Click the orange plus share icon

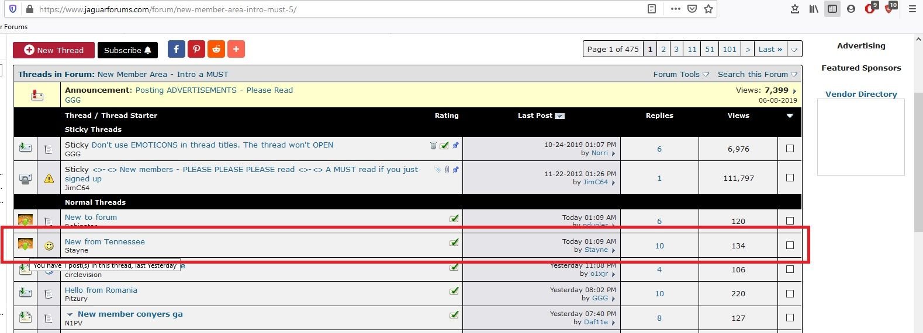(236, 50)
